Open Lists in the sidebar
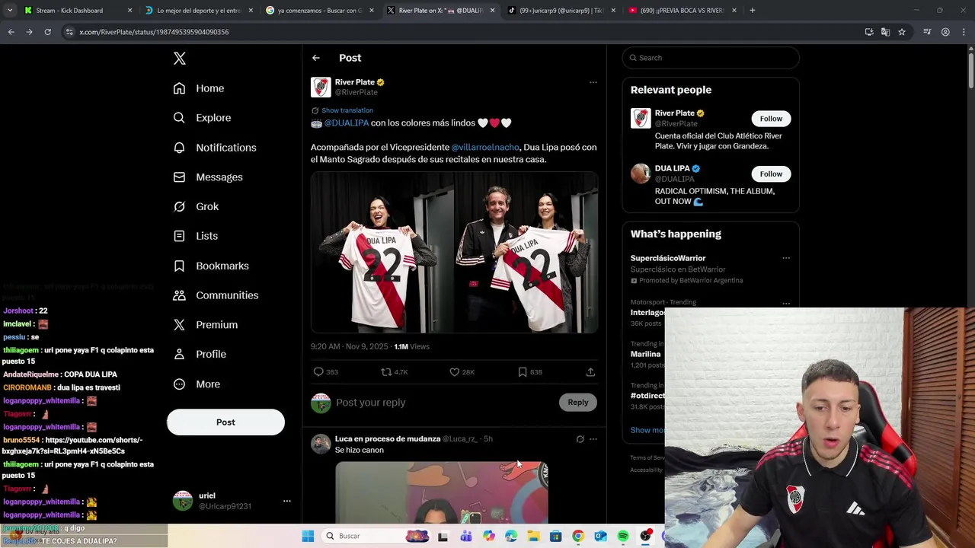 click(196, 236)
